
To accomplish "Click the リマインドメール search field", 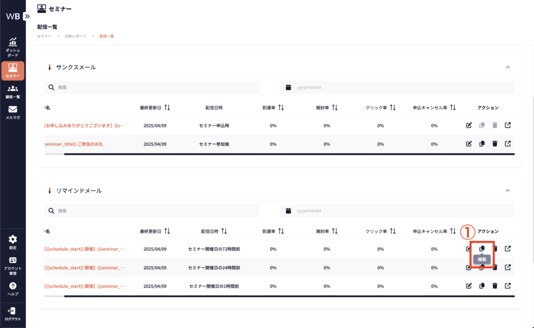I will coord(156,211).
